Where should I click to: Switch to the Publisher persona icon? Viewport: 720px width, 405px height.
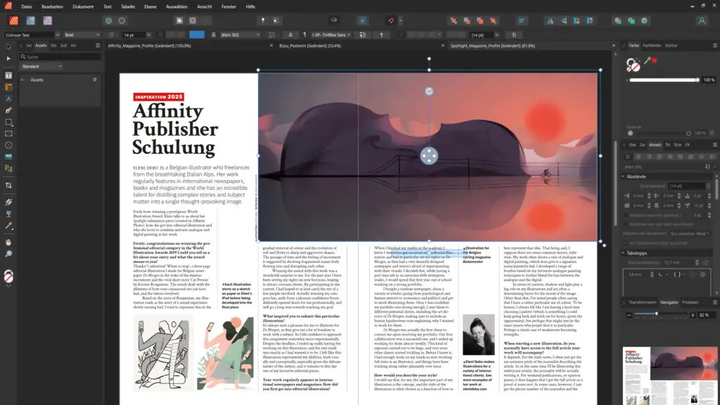point(14,20)
